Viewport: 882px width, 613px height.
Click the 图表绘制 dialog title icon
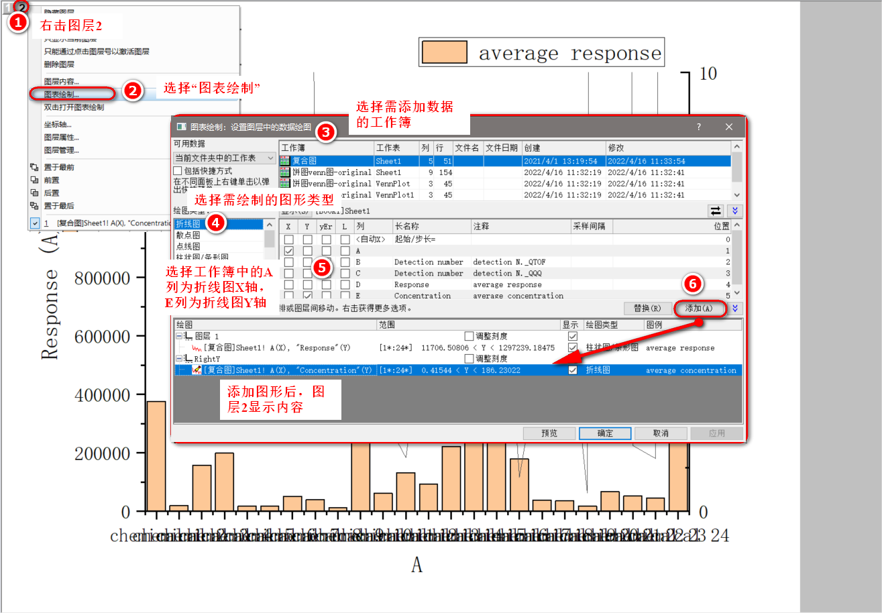(x=182, y=126)
